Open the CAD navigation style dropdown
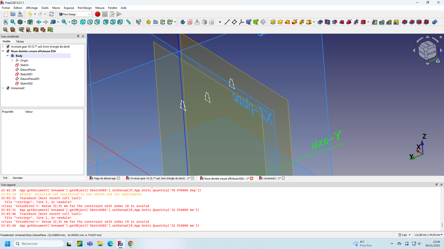Image resolution: width=444 pixels, height=249 pixels. (404, 235)
